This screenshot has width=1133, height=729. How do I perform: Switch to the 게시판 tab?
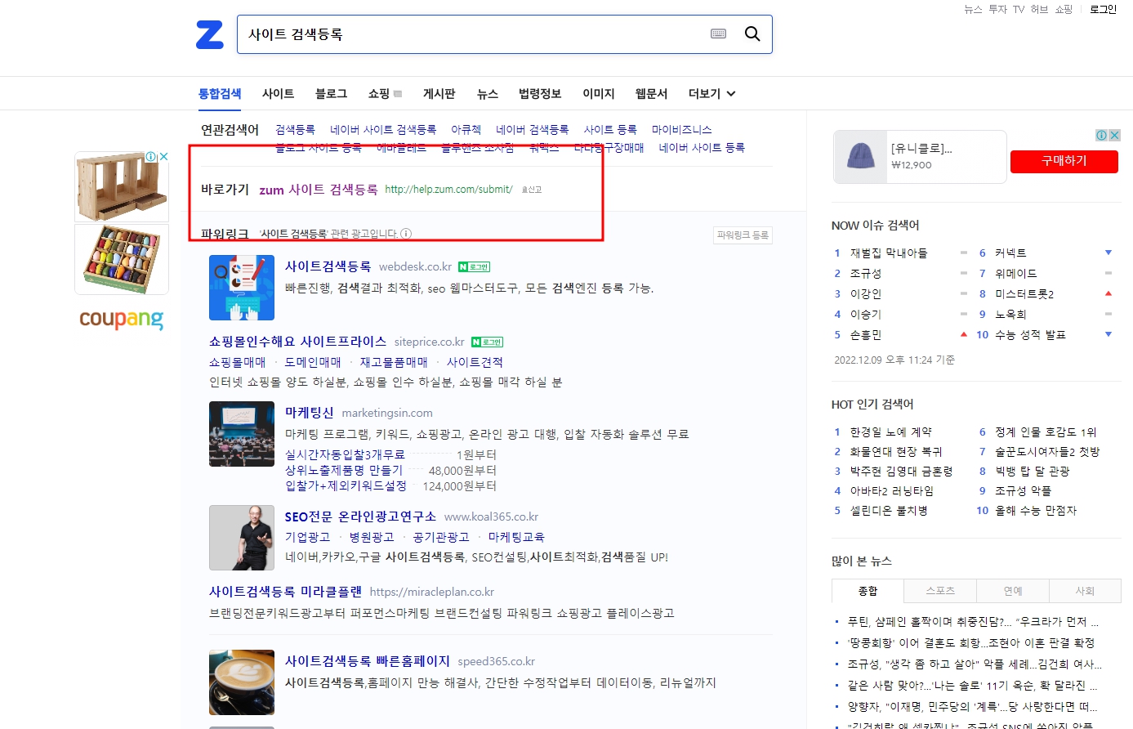tap(439, 94)
